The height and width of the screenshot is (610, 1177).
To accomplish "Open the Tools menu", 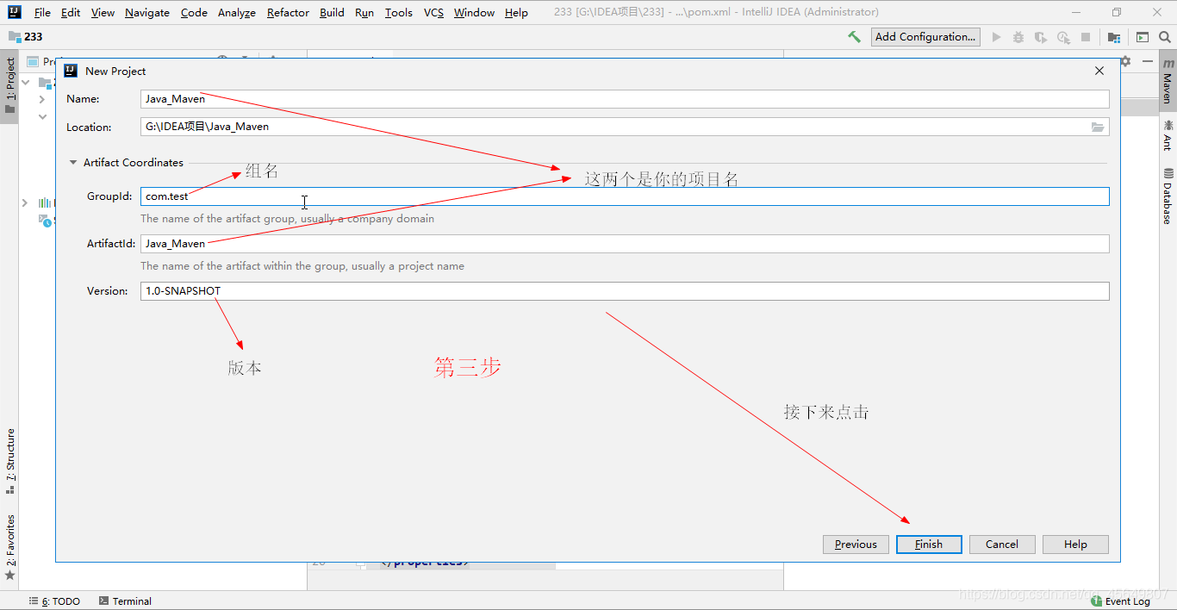I will click(399, 13).
